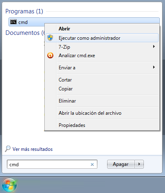Click the Apagar button
The image size is (165, 193).
(x=121, y=164)
